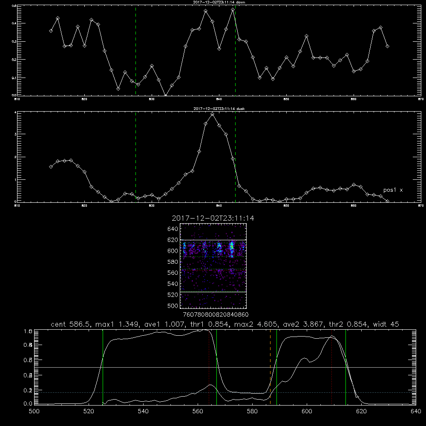Click the '500' label on bottom plot x-axis
Image resolution: width=426 pixels, height=426 pixels.
tap(34, 411)
